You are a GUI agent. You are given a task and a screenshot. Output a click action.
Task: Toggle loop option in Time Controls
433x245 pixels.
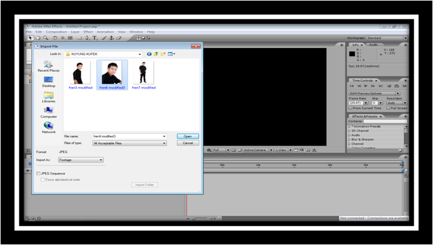tap(397, 86)
